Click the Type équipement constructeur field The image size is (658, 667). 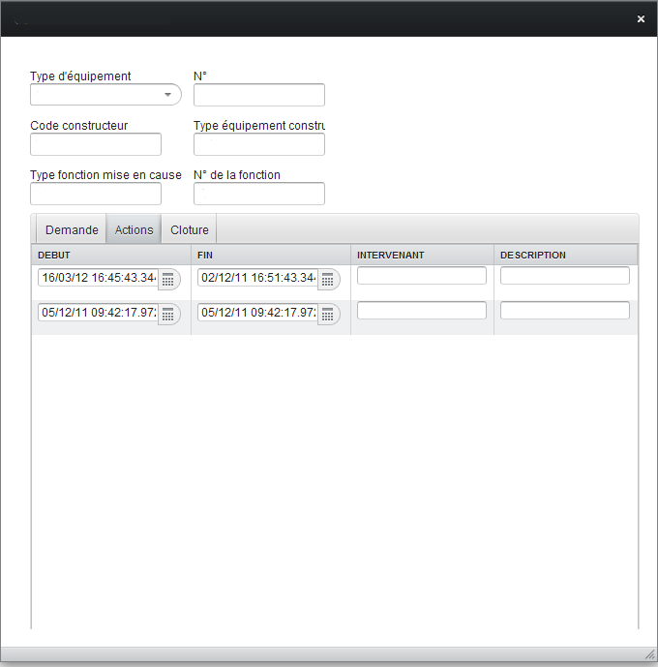coord(258,145)
